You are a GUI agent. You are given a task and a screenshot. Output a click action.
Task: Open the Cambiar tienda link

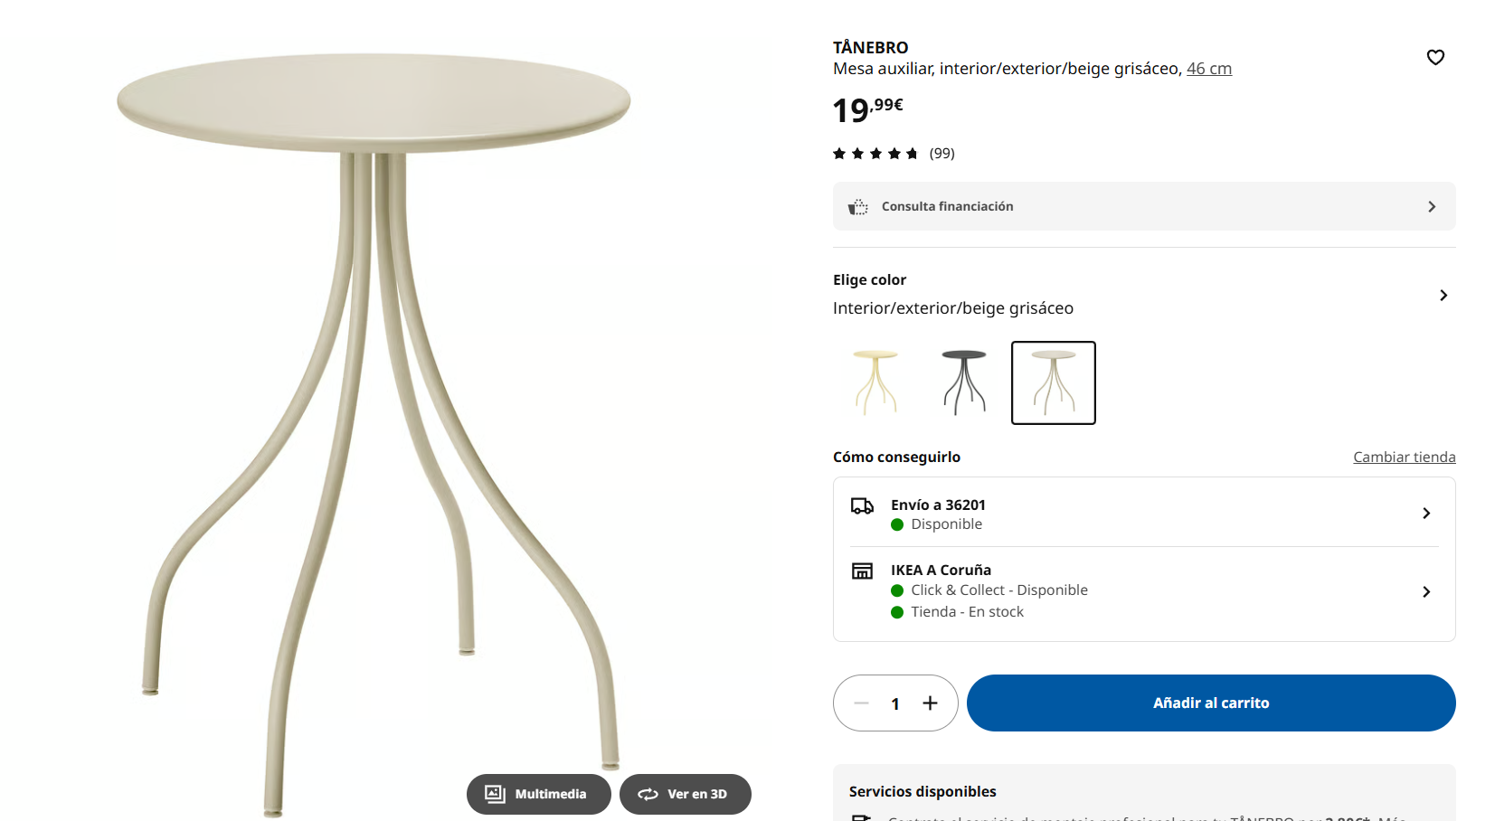tap(1404, 458)
